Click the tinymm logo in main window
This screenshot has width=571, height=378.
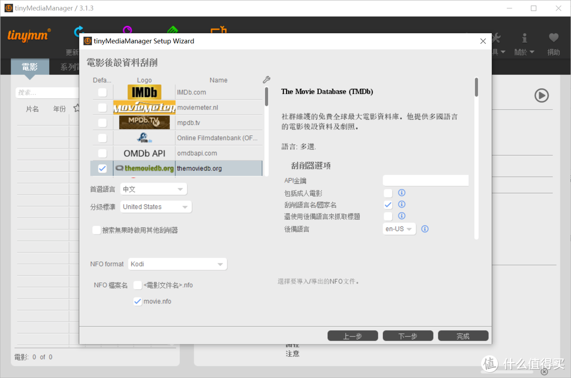[x=29, y=35]
